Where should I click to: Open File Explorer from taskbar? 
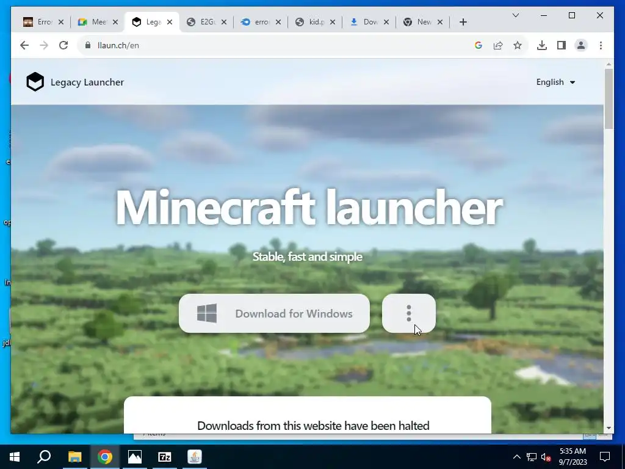click(74, 457)
